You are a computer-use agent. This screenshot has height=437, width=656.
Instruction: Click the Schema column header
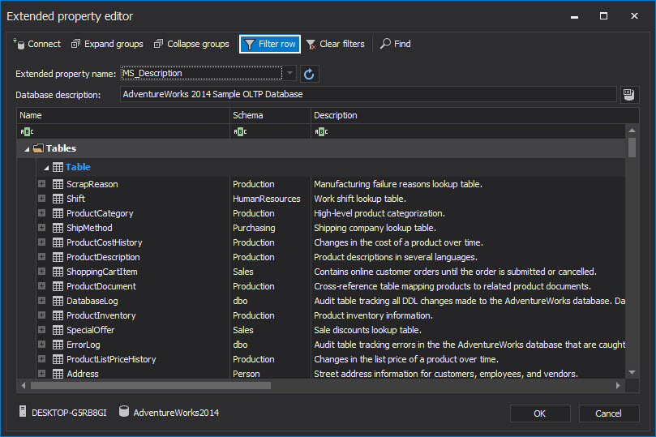point(270,115)
